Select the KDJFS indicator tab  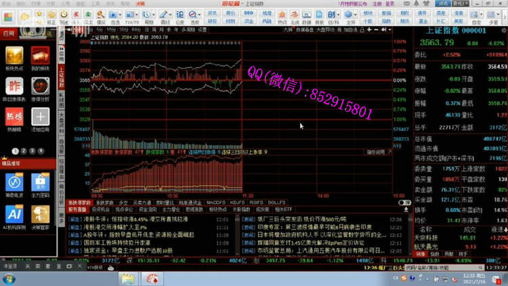point(236,203)
